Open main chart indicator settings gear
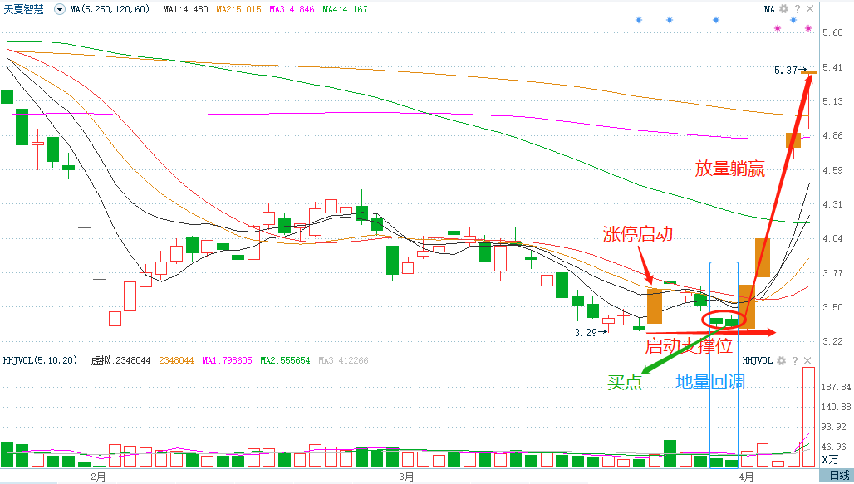Image resolution: width=854 pixels, height=484 pixels. point(783,8)
